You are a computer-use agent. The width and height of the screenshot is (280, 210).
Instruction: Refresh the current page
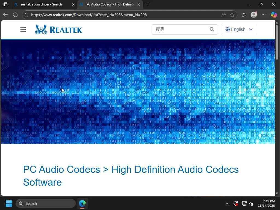click(x=15, y=15)
